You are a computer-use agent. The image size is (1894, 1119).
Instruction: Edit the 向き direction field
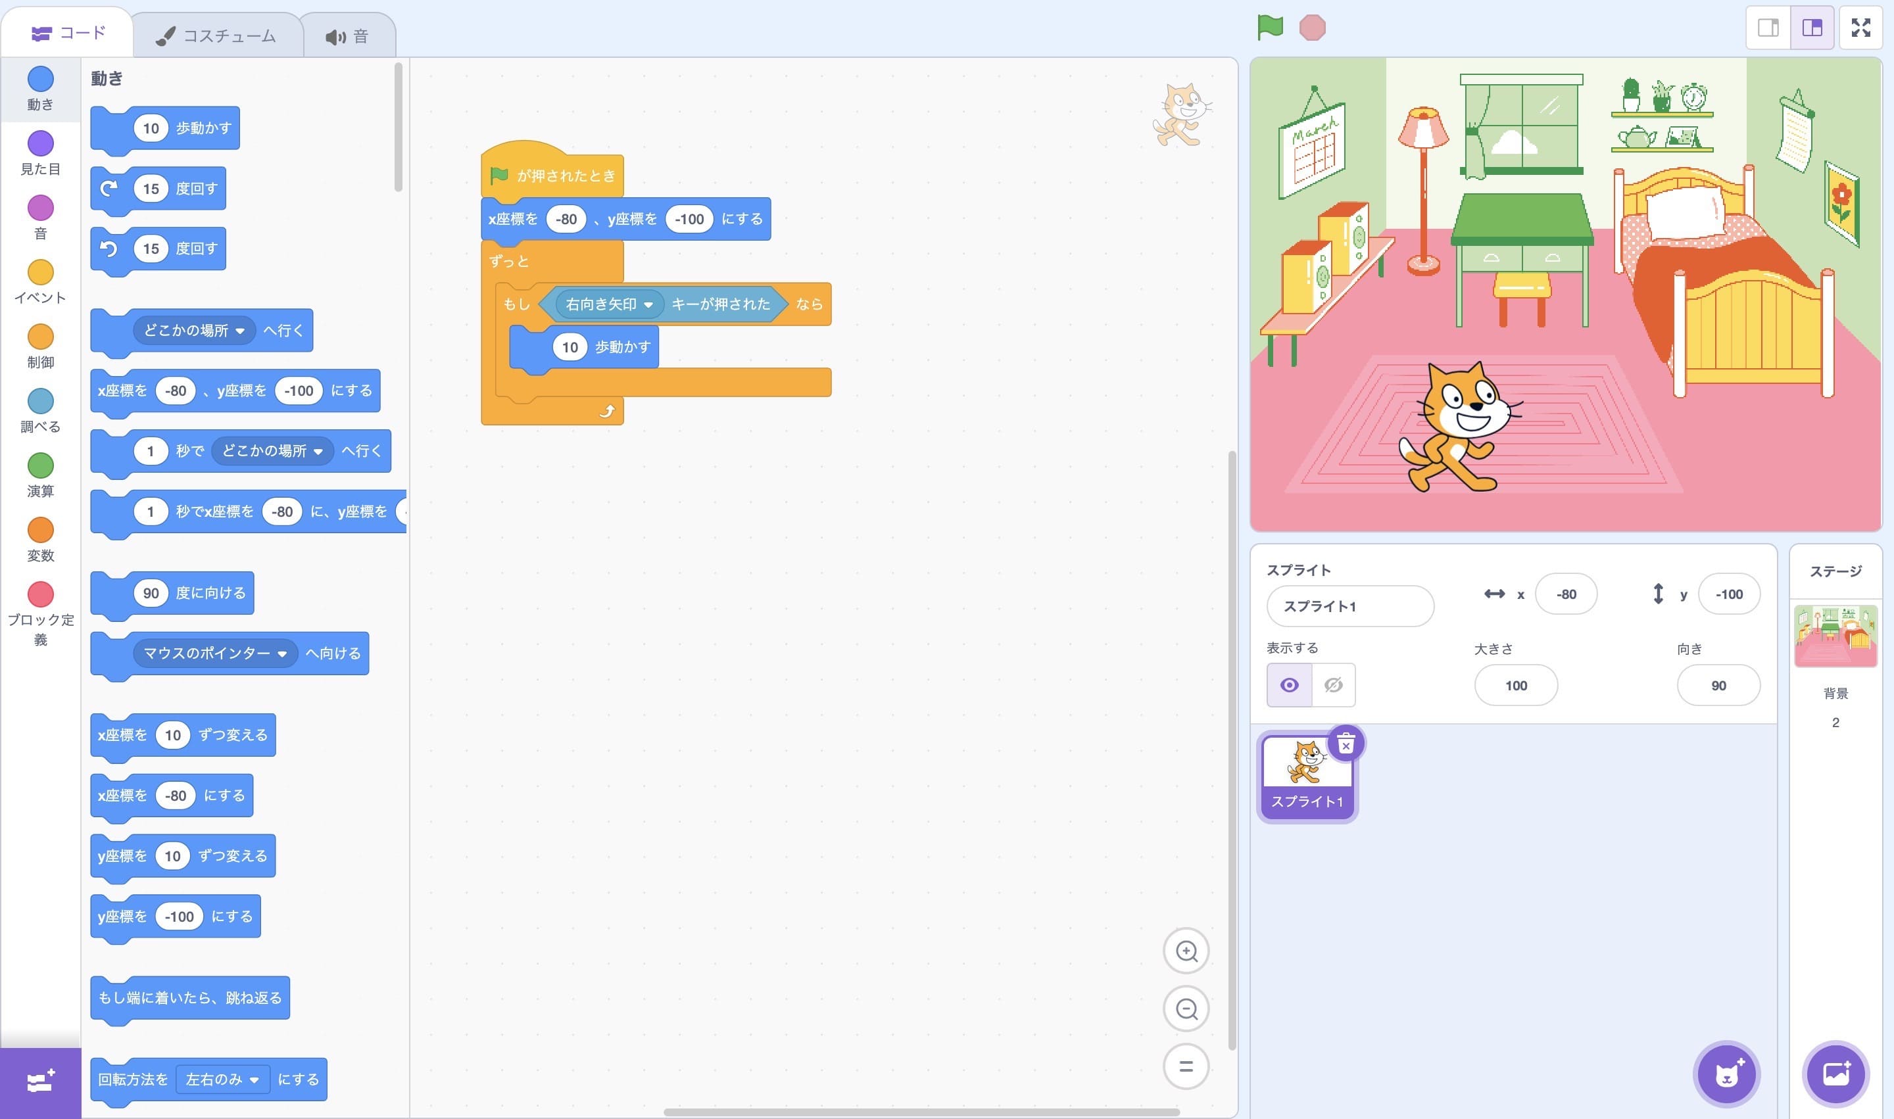click(1718, 686)
